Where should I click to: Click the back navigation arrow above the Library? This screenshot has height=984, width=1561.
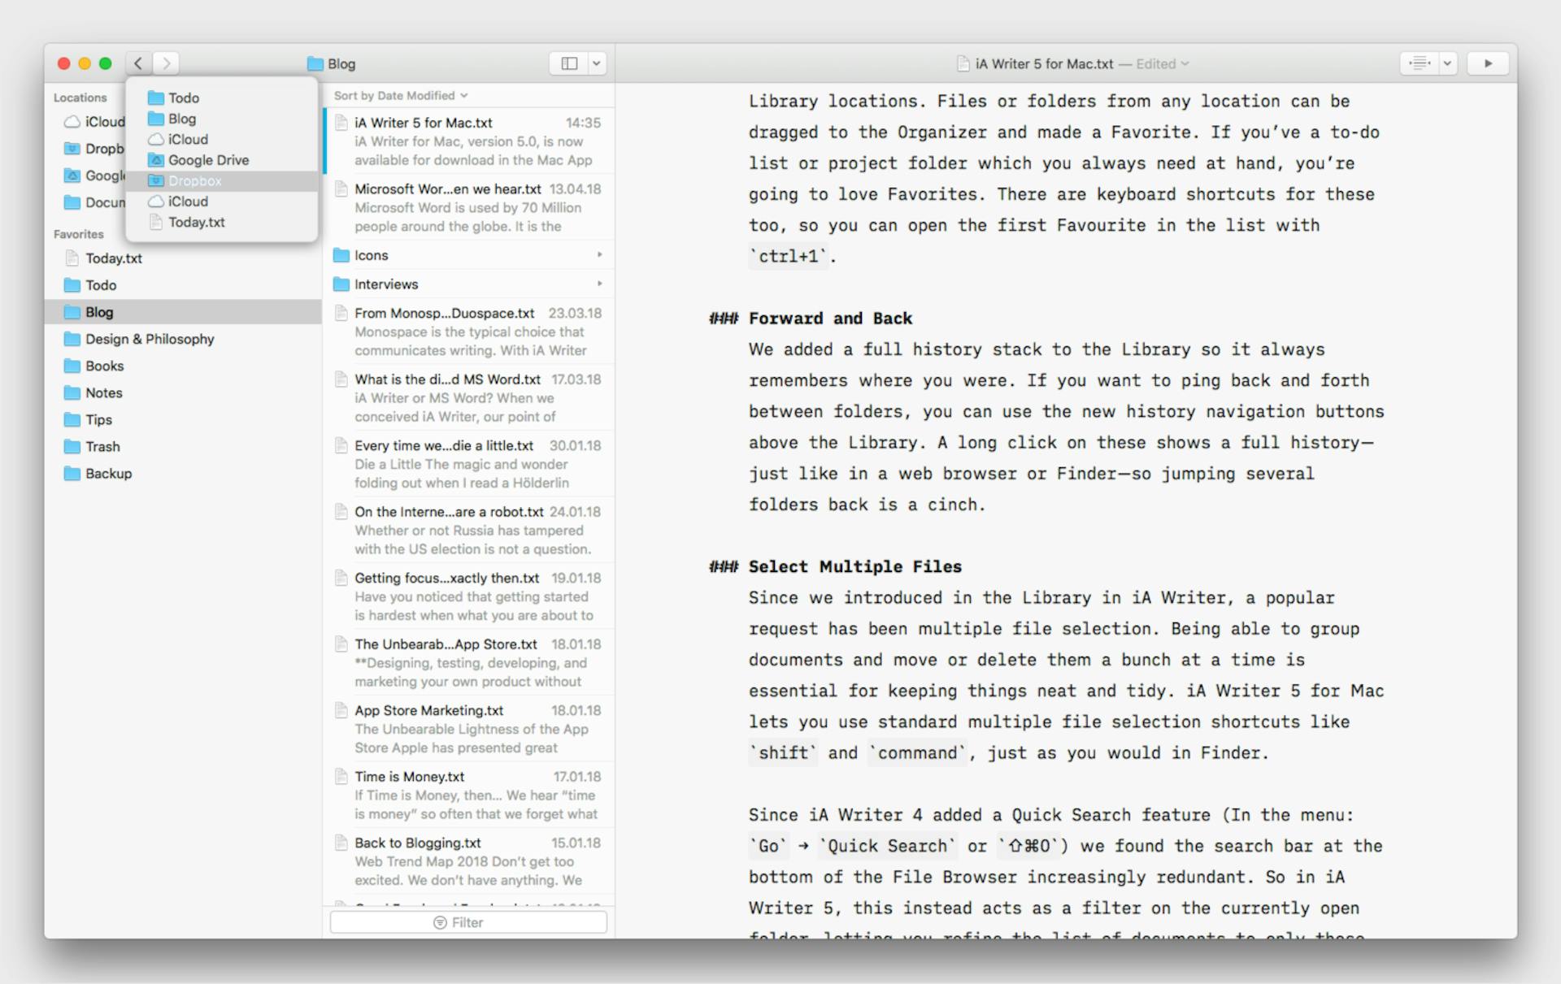coord(138,63)
